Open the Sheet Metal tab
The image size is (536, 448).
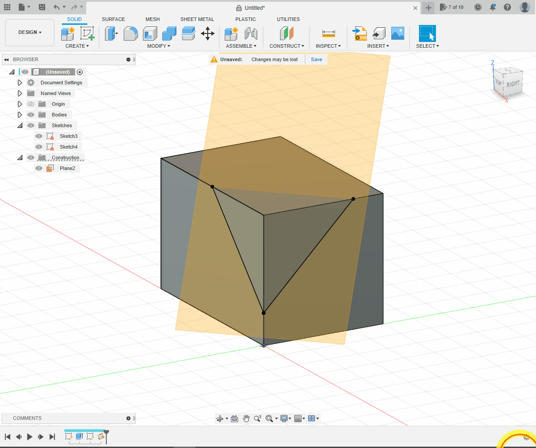tap(197, 19)
